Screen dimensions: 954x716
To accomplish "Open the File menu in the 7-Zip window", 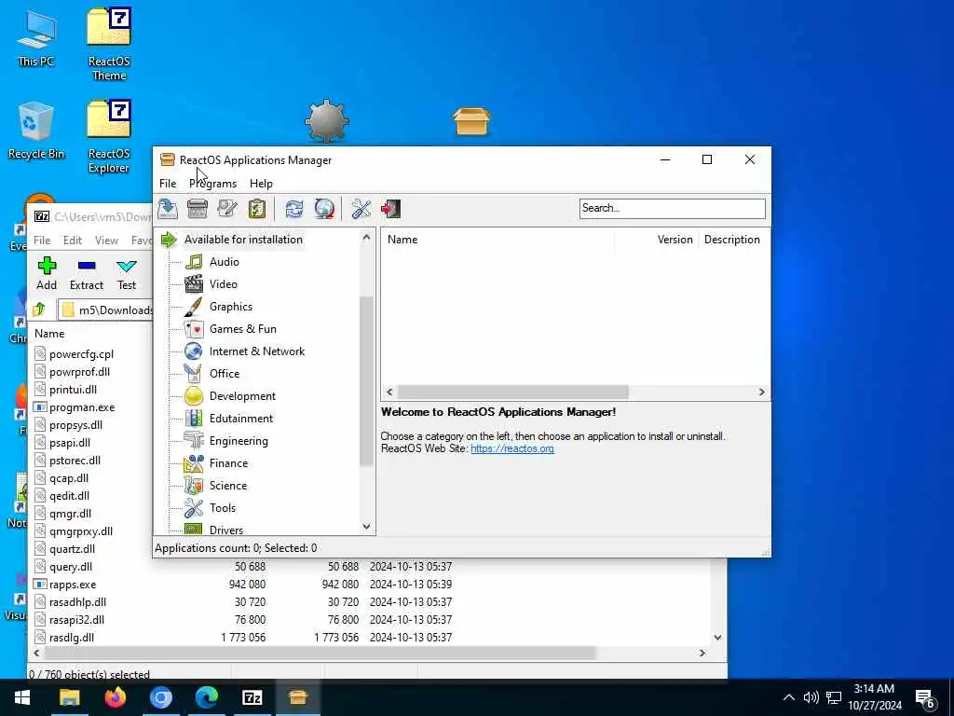I will click(42, 241).
